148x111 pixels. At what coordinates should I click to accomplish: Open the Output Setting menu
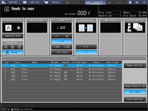tap(135, 20)
